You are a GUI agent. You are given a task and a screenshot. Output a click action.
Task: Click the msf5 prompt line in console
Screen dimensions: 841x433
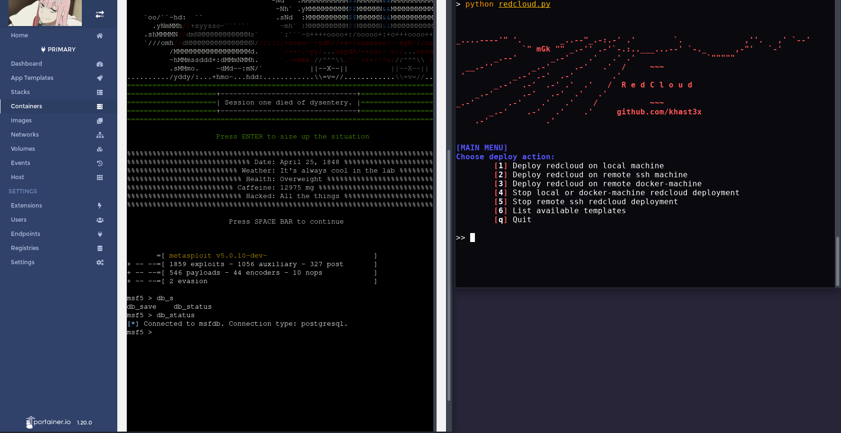pyautogui.click(x=139, y=332)
